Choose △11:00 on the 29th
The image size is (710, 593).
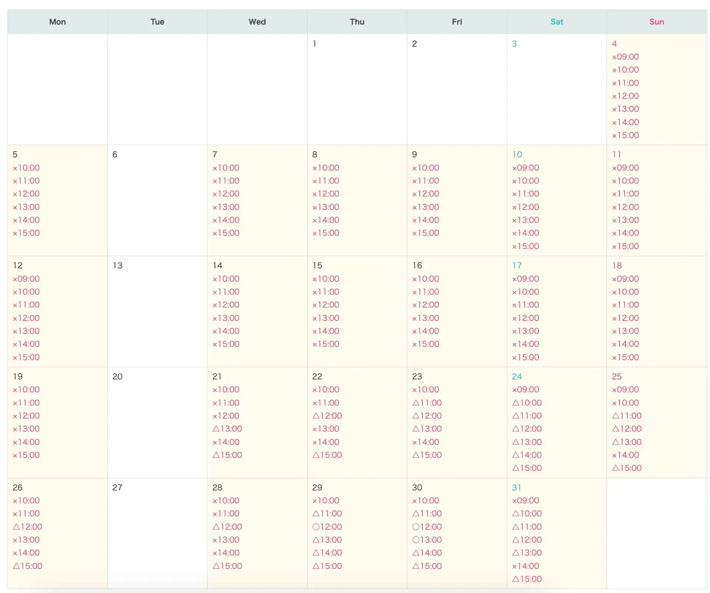pyautogui.click(x=327, y=513)
